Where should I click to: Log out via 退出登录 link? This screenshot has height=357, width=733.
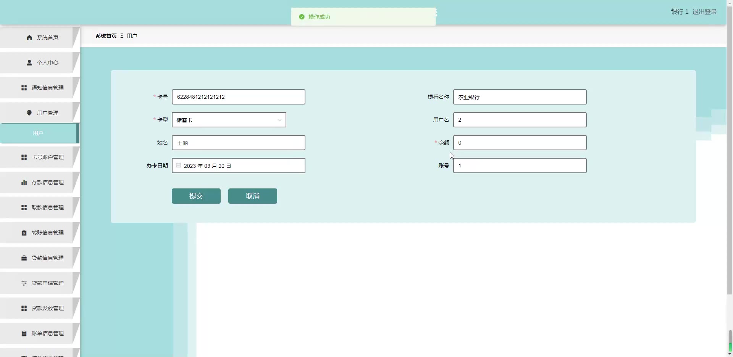click(x=705, y=12)
